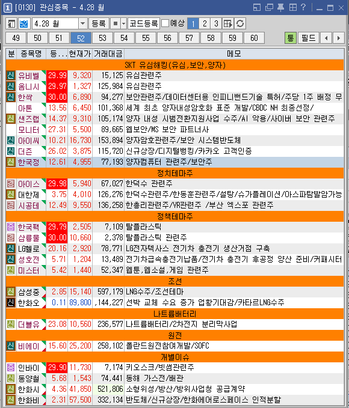
Task: Click the 조선 section header
Action: [x=174, y=281]
